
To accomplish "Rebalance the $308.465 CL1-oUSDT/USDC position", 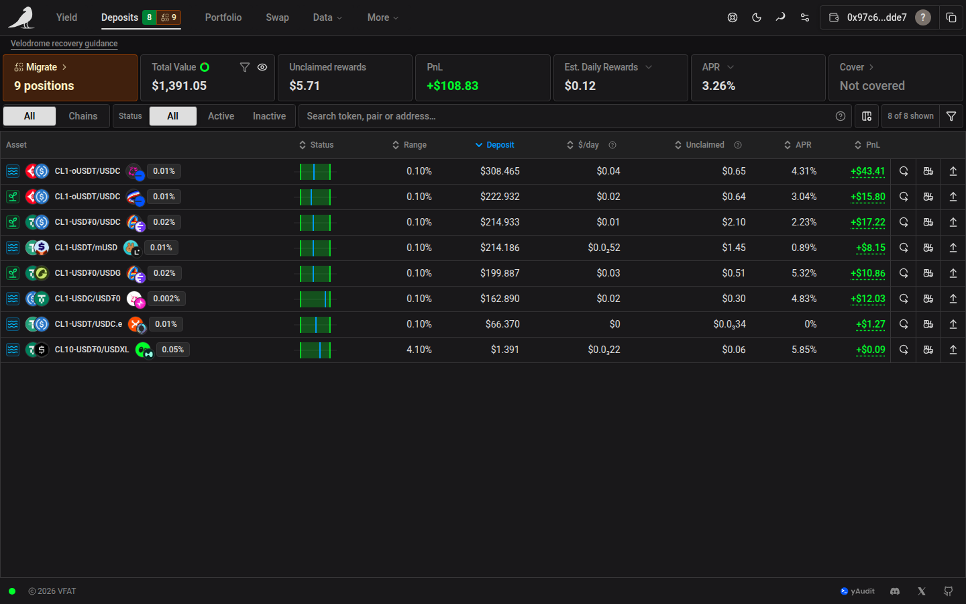I will point(904,171).
